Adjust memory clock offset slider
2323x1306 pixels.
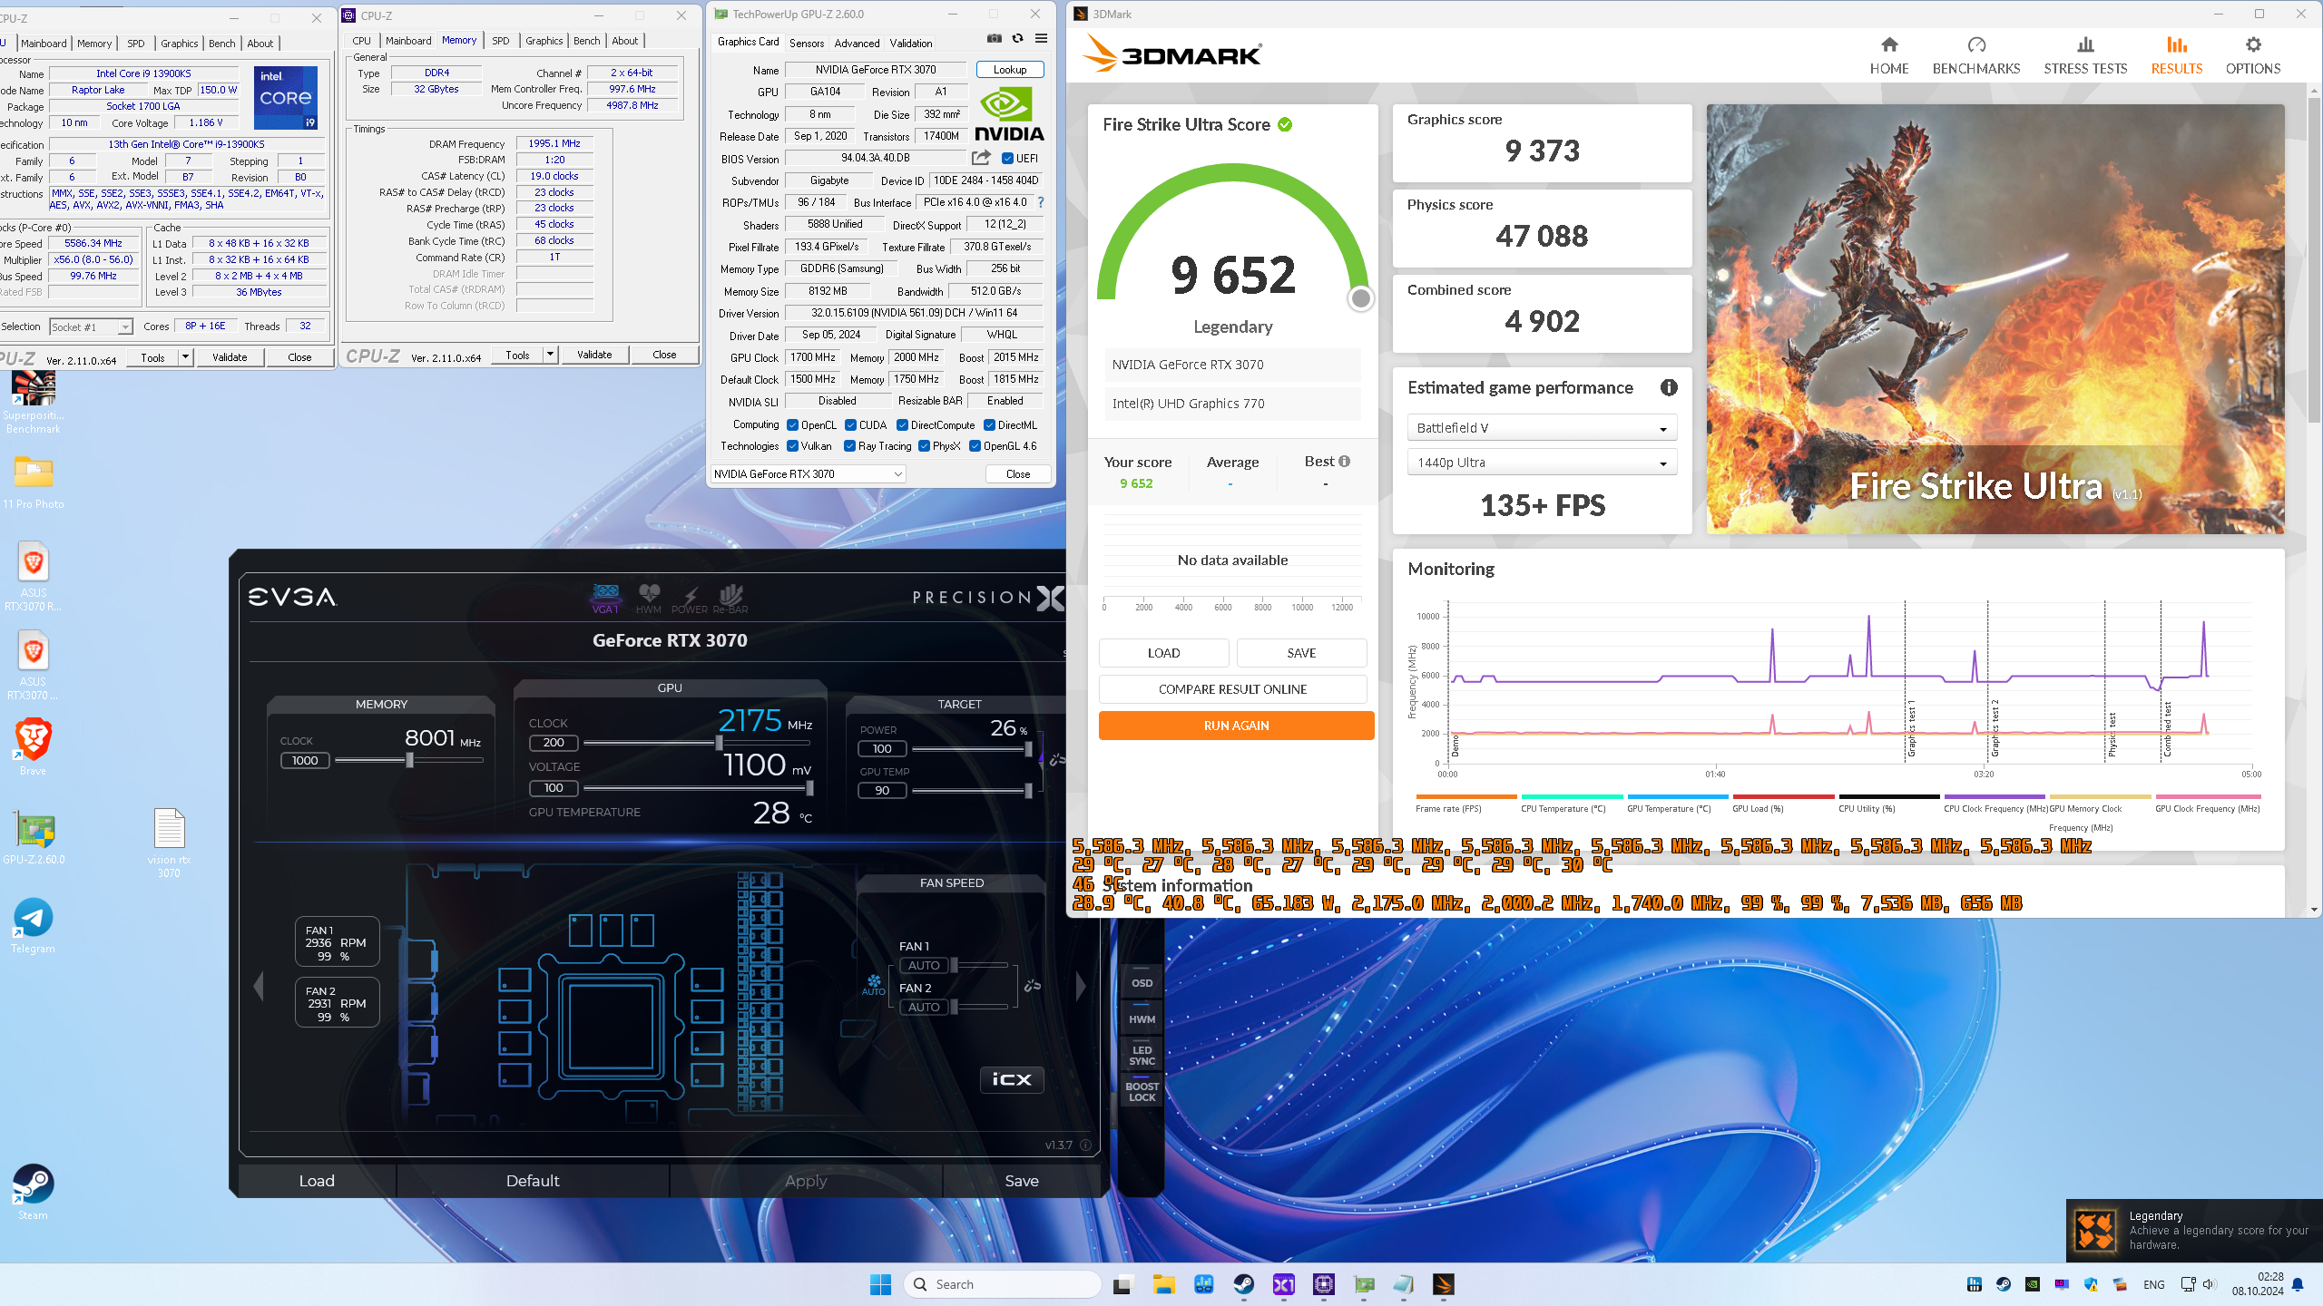click(x=409, y=760)
